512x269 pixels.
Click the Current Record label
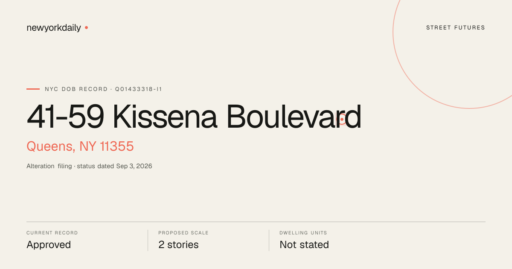[52, 233]
